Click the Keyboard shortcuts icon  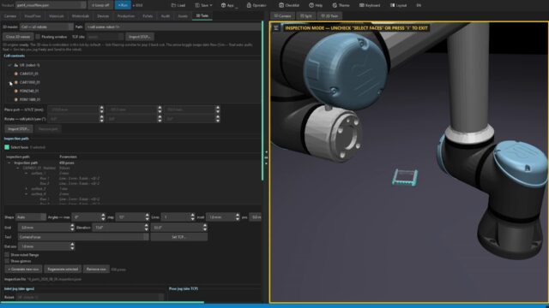tap(362, 5)
